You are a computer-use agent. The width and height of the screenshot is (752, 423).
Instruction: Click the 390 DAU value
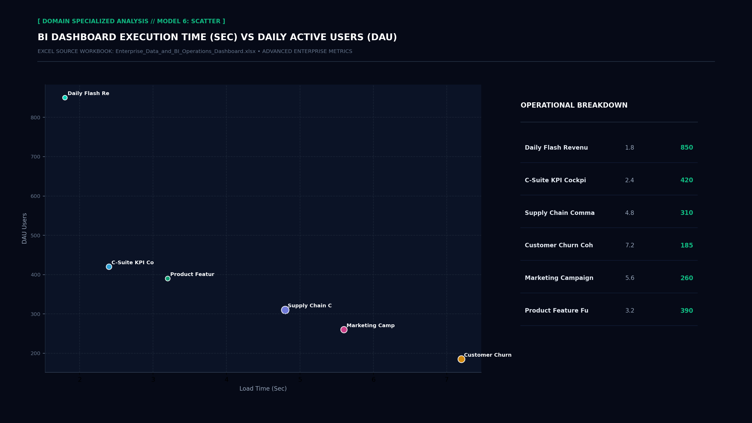point(687,311)
